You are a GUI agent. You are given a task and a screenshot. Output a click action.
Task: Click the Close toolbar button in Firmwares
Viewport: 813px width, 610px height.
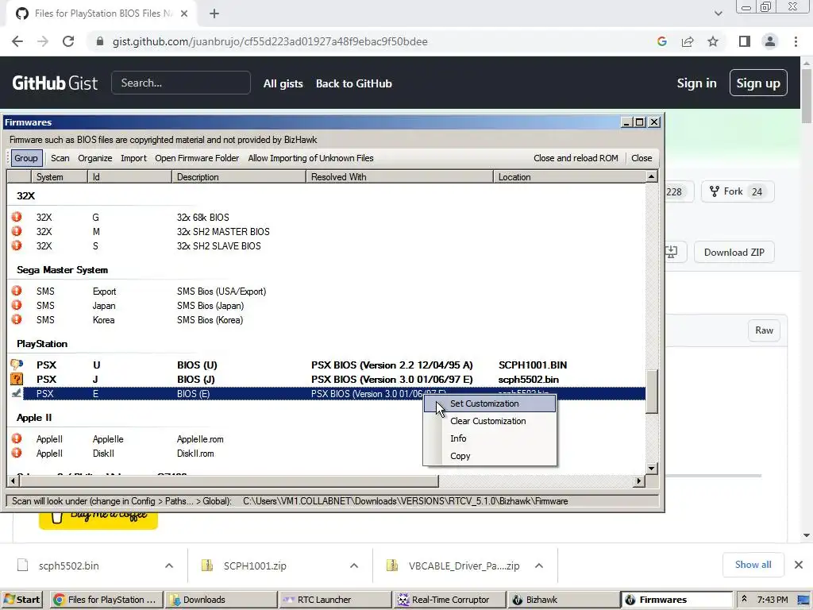642,158
